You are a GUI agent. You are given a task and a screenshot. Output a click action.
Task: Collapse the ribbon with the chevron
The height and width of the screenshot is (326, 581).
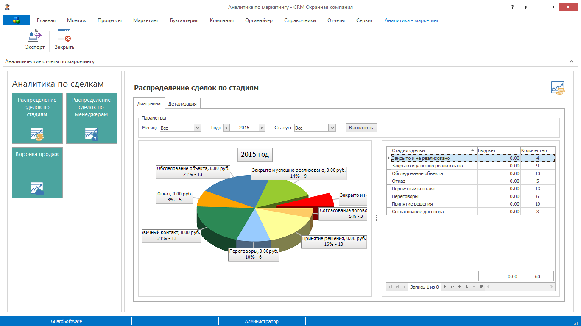click(571, 62)
